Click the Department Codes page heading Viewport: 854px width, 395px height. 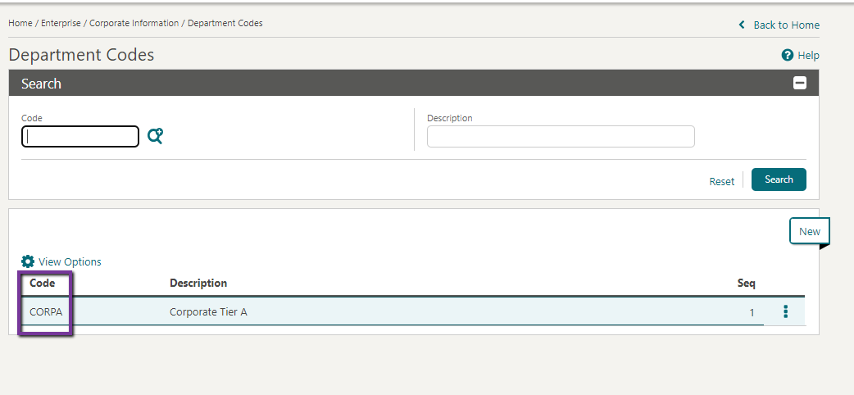[82, 55]
